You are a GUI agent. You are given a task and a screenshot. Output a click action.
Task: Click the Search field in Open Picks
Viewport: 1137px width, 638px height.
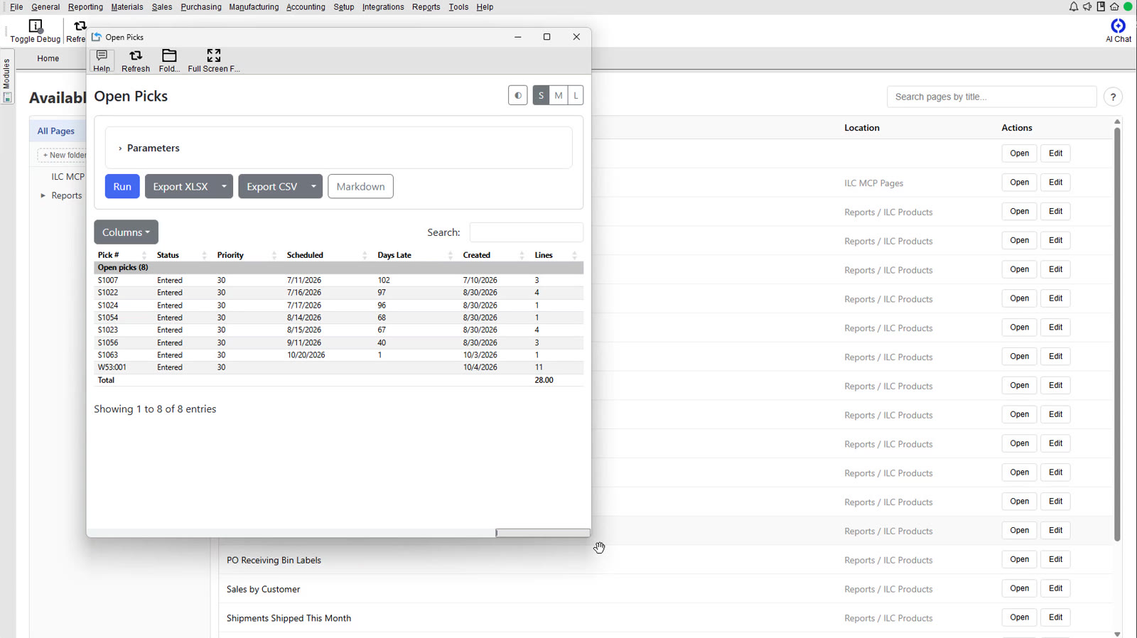point(526,232)
